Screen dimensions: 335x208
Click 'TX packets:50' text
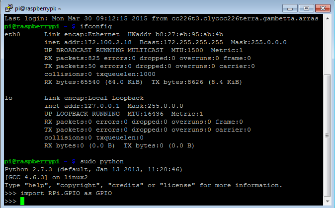point(70,66)
